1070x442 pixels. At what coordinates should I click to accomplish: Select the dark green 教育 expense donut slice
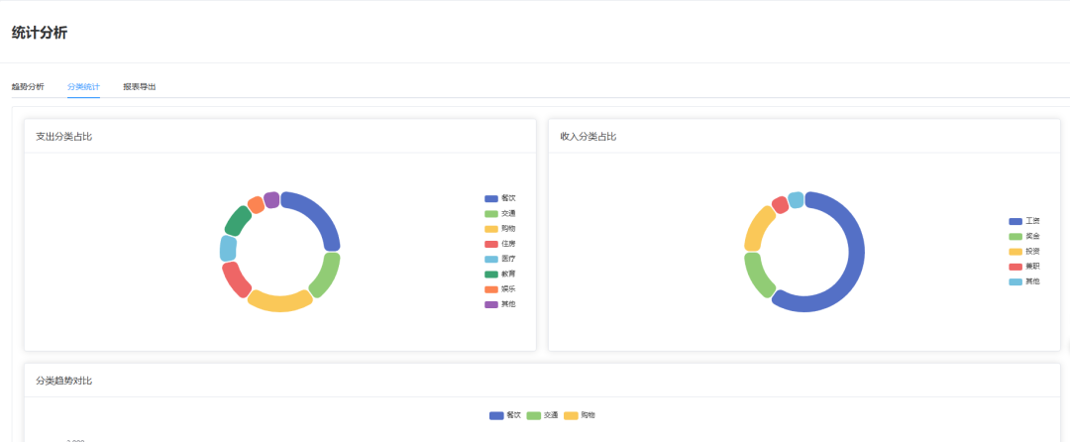coord(237,221)
